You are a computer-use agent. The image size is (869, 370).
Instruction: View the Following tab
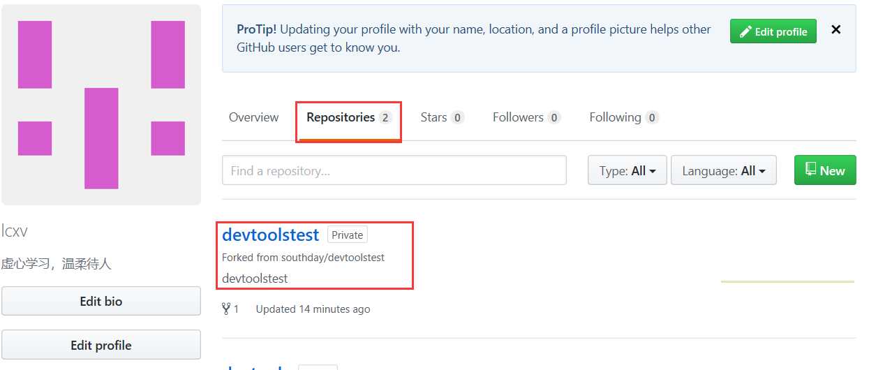click(623, 117)
